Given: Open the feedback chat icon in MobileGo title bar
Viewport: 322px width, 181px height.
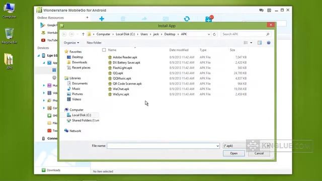Looking at the screenshot, I should [x=261, y=10].
